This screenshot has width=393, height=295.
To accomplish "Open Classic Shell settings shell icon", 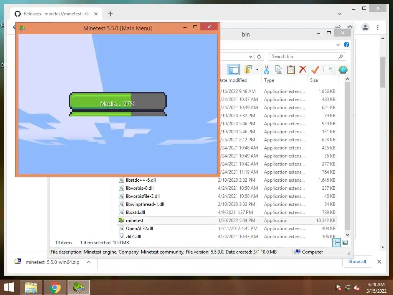I will [x=343, y=70].
